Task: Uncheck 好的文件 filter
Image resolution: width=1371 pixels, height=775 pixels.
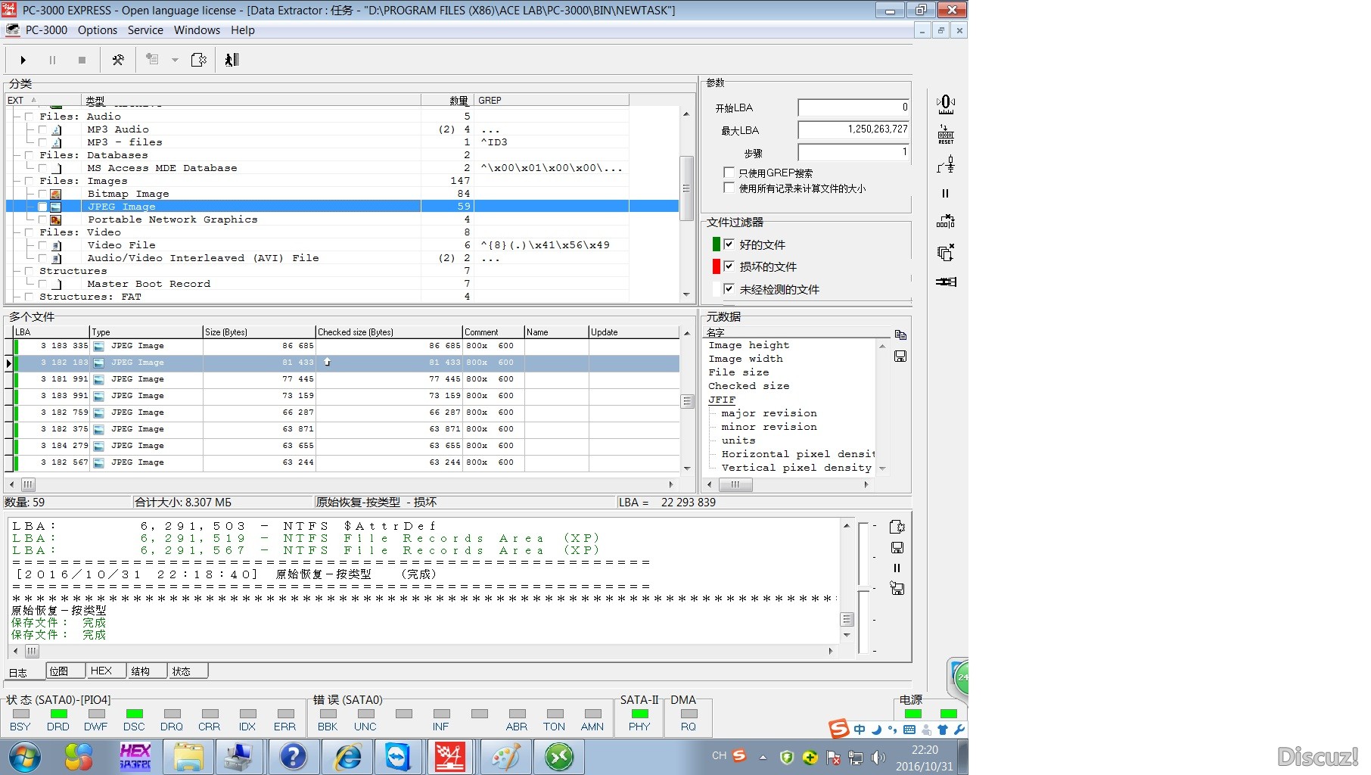Action: click(729, 244)
